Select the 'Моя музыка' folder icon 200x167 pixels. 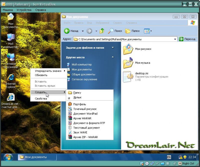click(128, 63)
